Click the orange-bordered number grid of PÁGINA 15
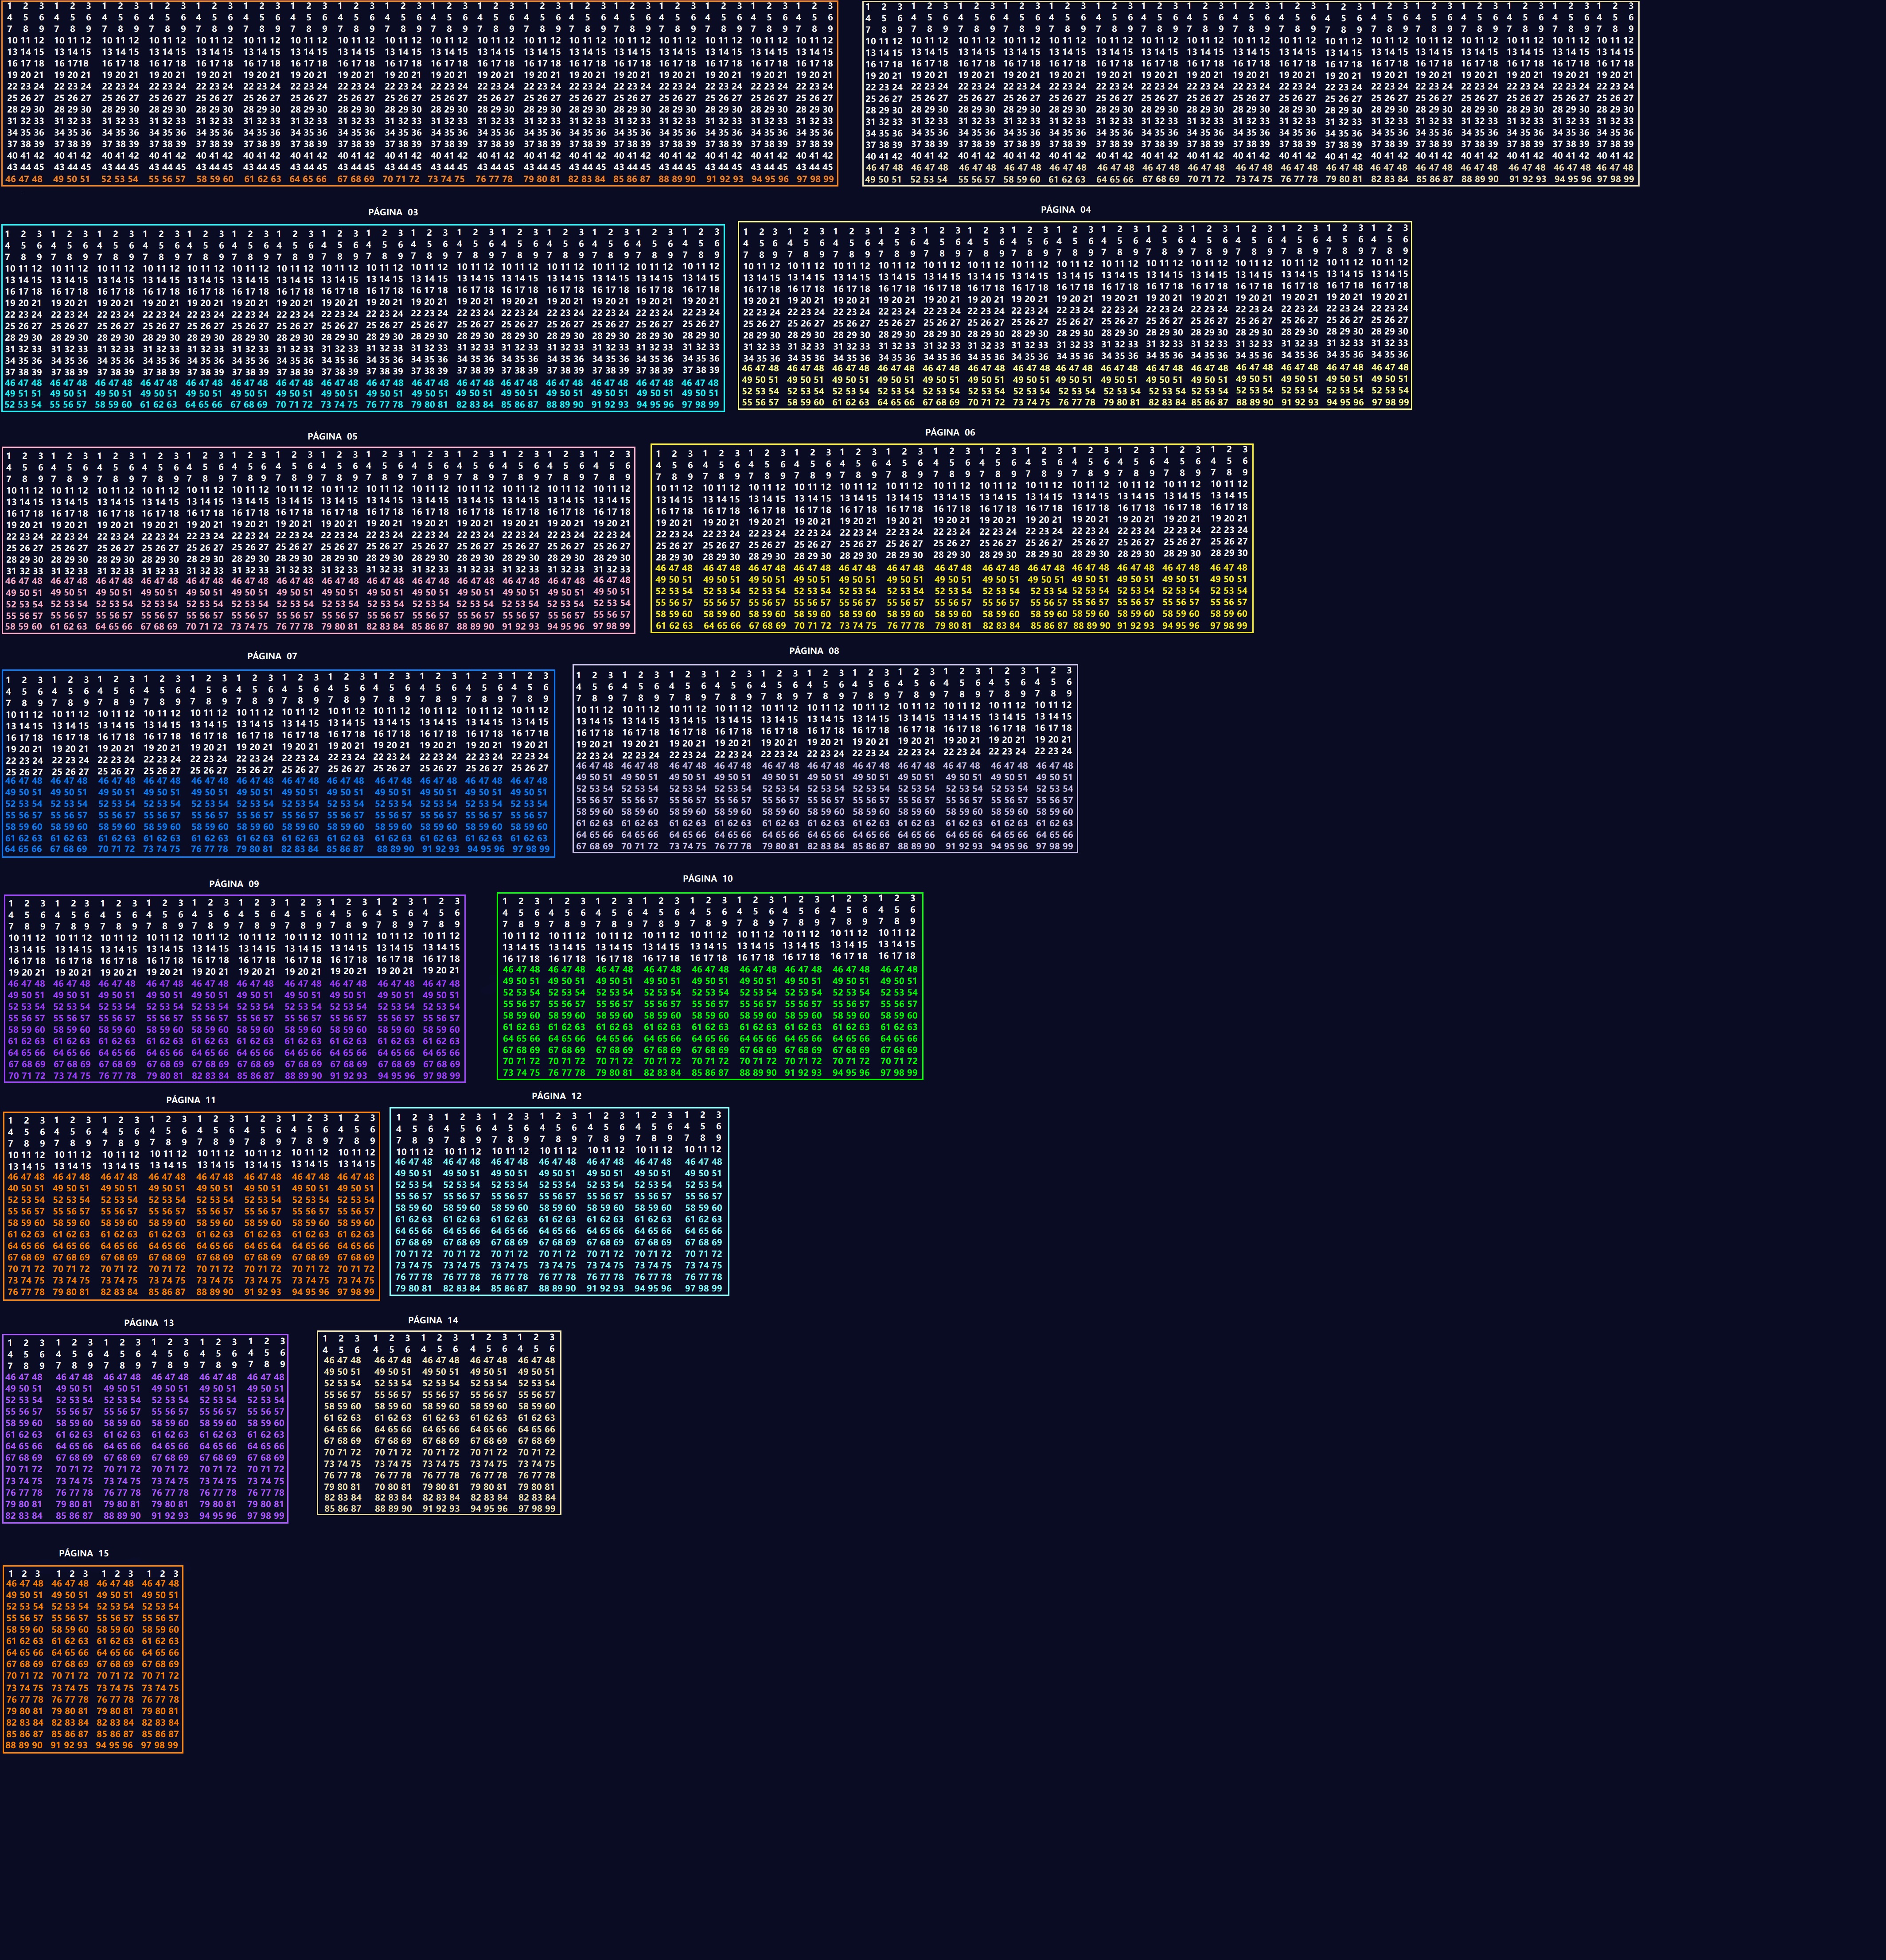Screen dimensions: 1886x1960 click(92, 1659)
